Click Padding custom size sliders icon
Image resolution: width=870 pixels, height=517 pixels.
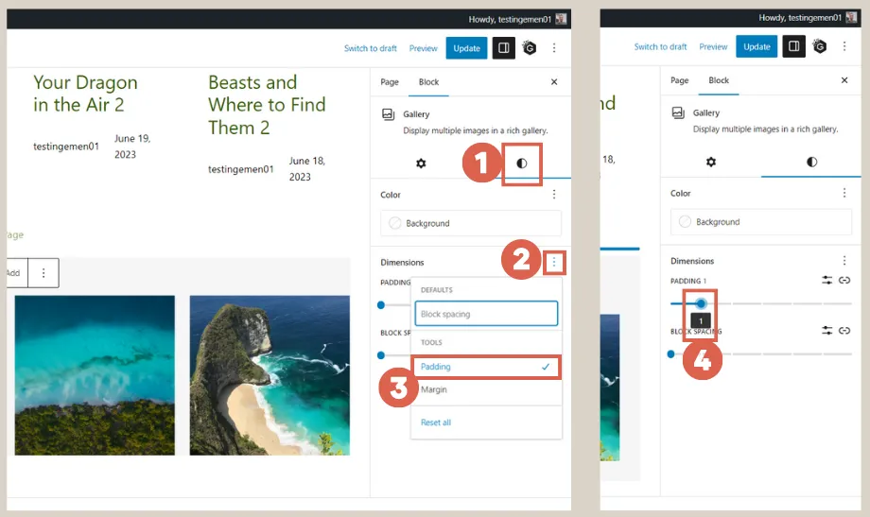click(x=826, y=280)
